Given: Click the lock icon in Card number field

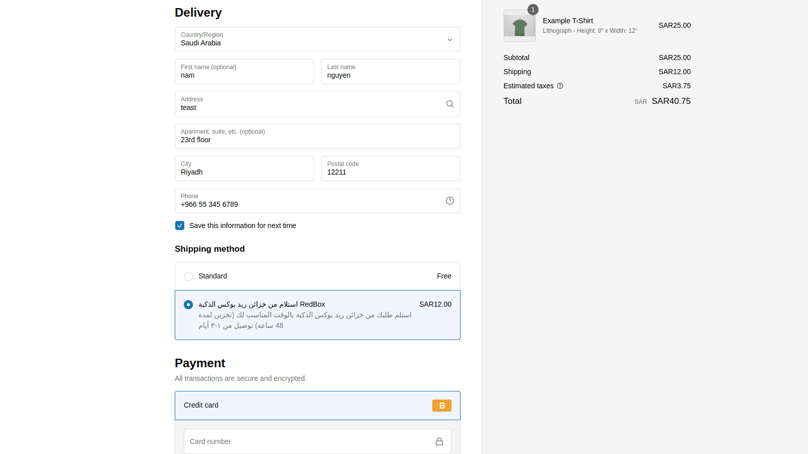Looking at the screenshot, I should click(438, 441).
